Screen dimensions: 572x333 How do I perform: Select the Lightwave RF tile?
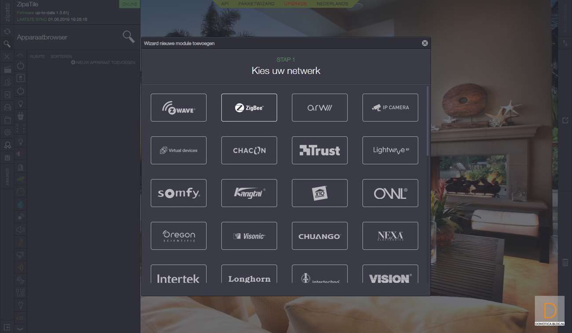[390, 150]
